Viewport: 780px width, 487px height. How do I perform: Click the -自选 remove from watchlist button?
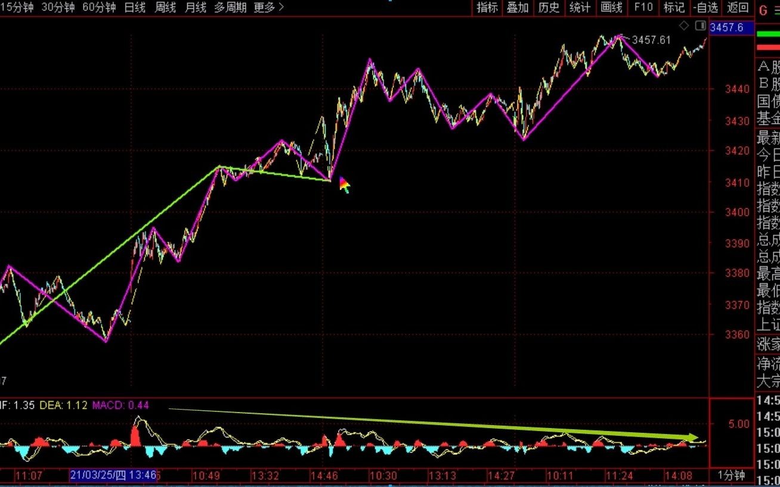click(707, 8)
